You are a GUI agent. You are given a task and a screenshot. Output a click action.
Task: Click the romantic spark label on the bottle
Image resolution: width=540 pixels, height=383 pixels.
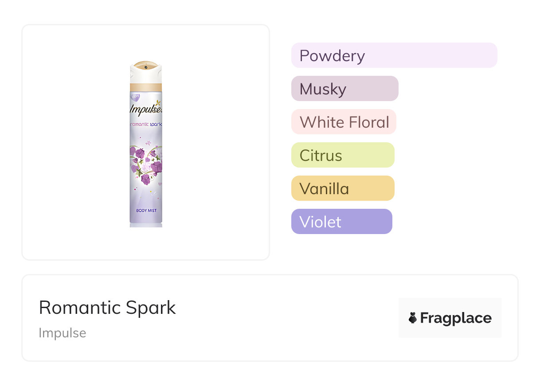click(x=146, y=125)
